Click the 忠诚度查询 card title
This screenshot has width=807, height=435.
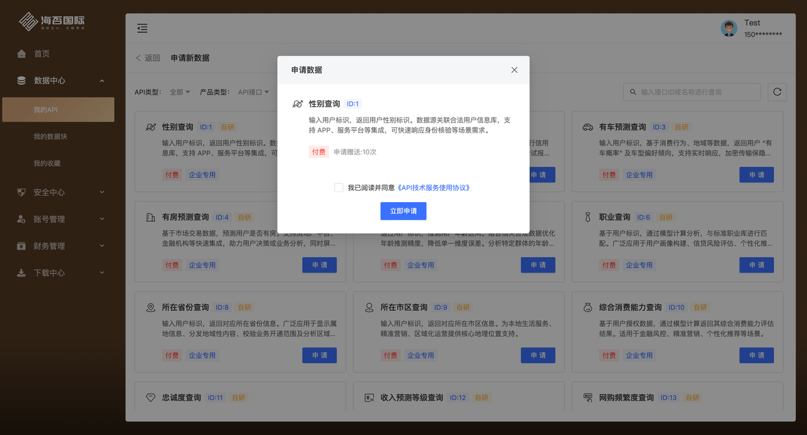tap(182, 398)
